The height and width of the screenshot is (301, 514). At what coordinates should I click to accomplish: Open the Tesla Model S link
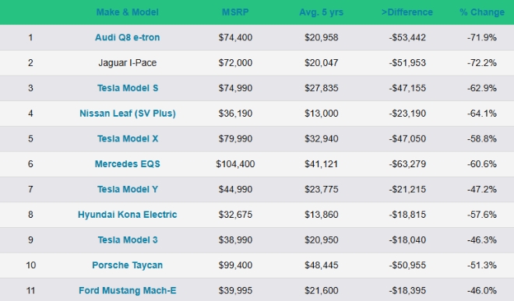coord(128,88)
